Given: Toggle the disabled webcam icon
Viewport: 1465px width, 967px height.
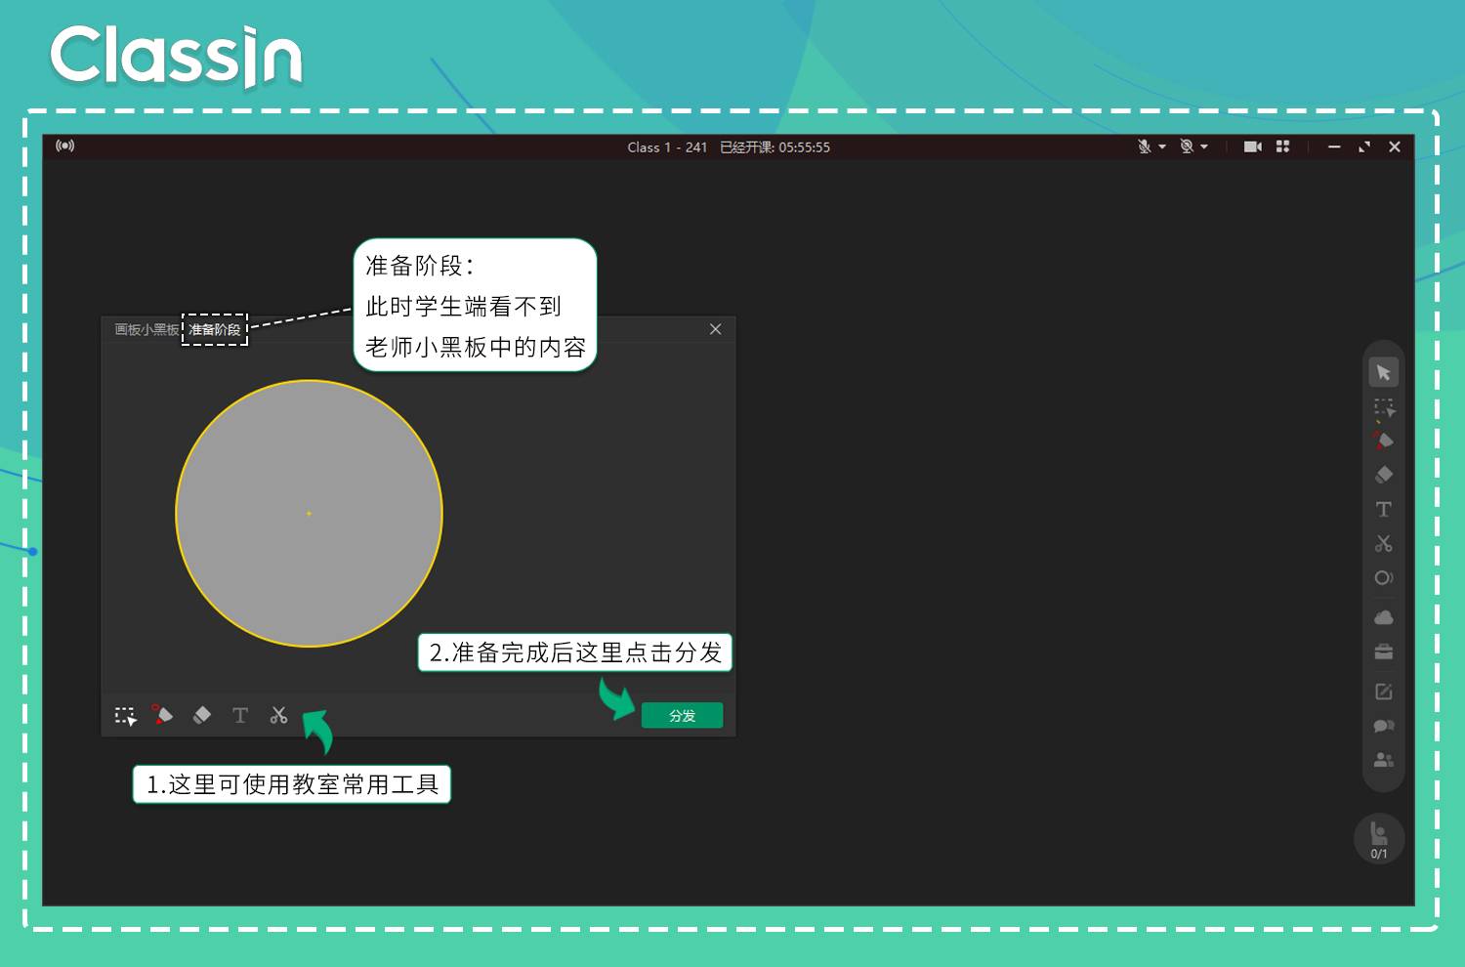Looking at the screenshot, I should (x=1187, y=147).
